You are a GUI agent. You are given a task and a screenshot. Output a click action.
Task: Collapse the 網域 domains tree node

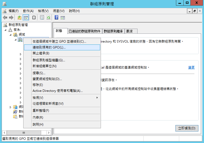(x=10, y=35)
